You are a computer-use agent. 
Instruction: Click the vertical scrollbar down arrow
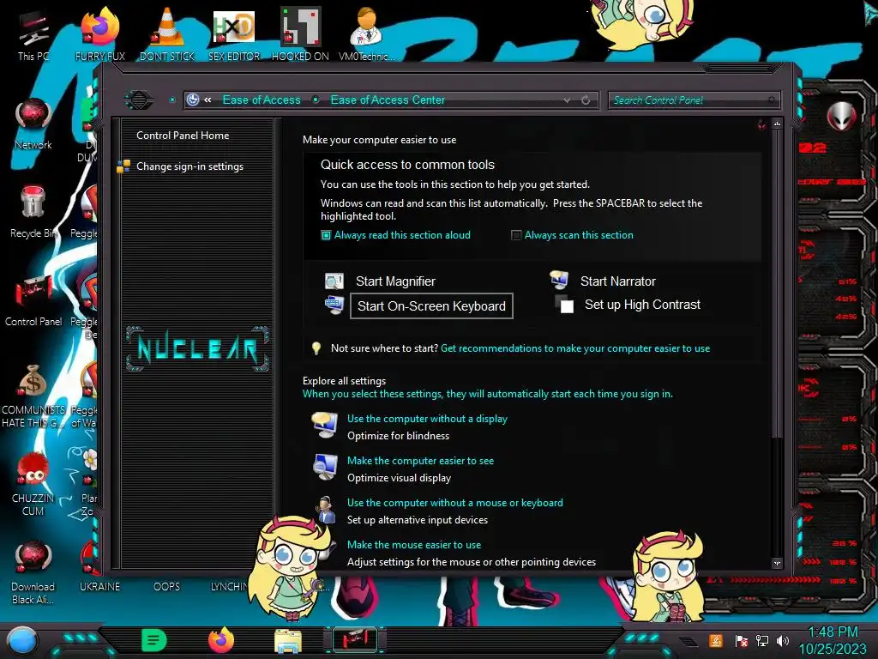(x=777, y=563)
